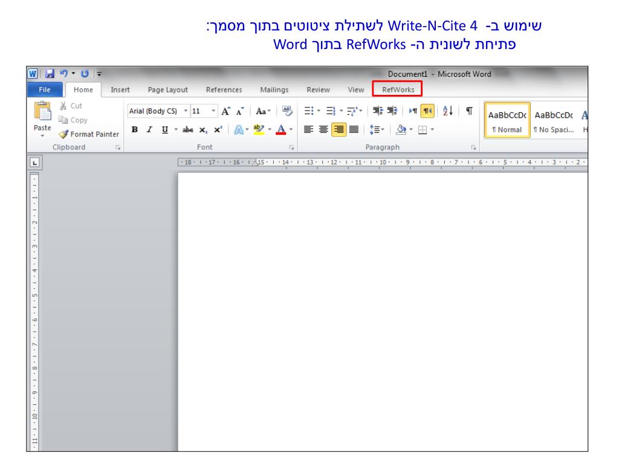The image size is (619, 464).
Task: Toggle Italic formatting
Action: pos(149,129)
